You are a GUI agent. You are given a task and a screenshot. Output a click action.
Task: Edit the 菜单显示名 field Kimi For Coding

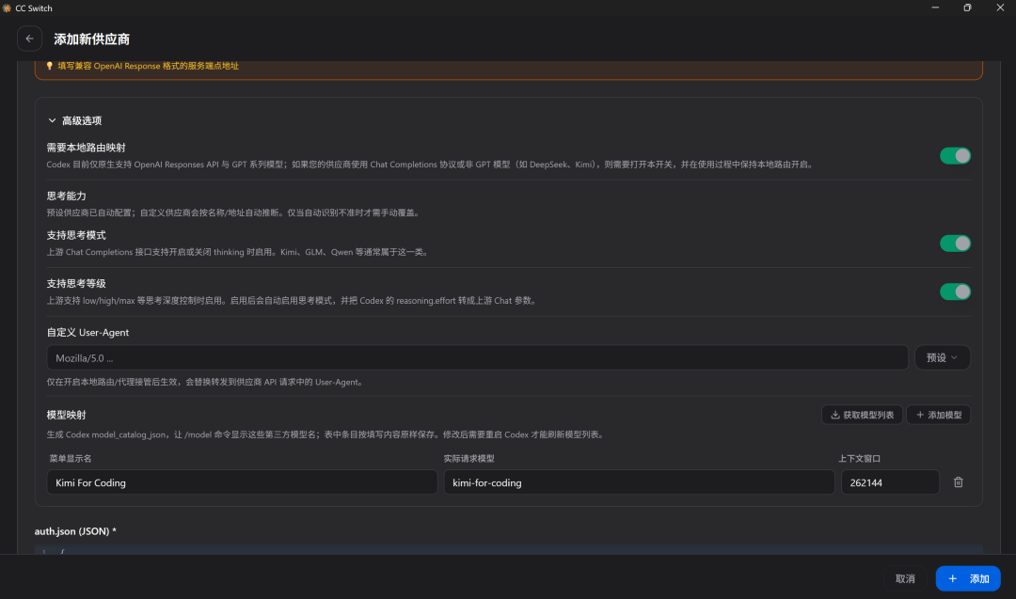(242, 482)
